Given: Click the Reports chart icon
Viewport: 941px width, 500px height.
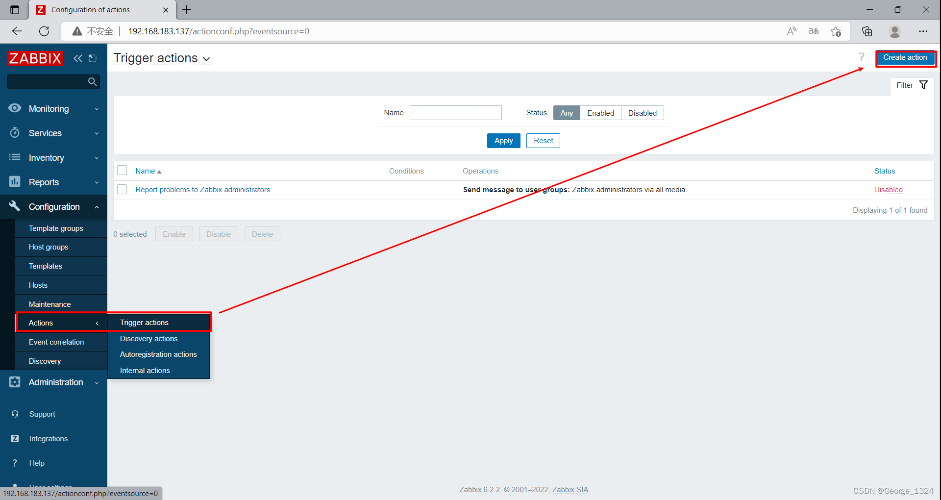Looking at the screenshot, I should 15,182.
